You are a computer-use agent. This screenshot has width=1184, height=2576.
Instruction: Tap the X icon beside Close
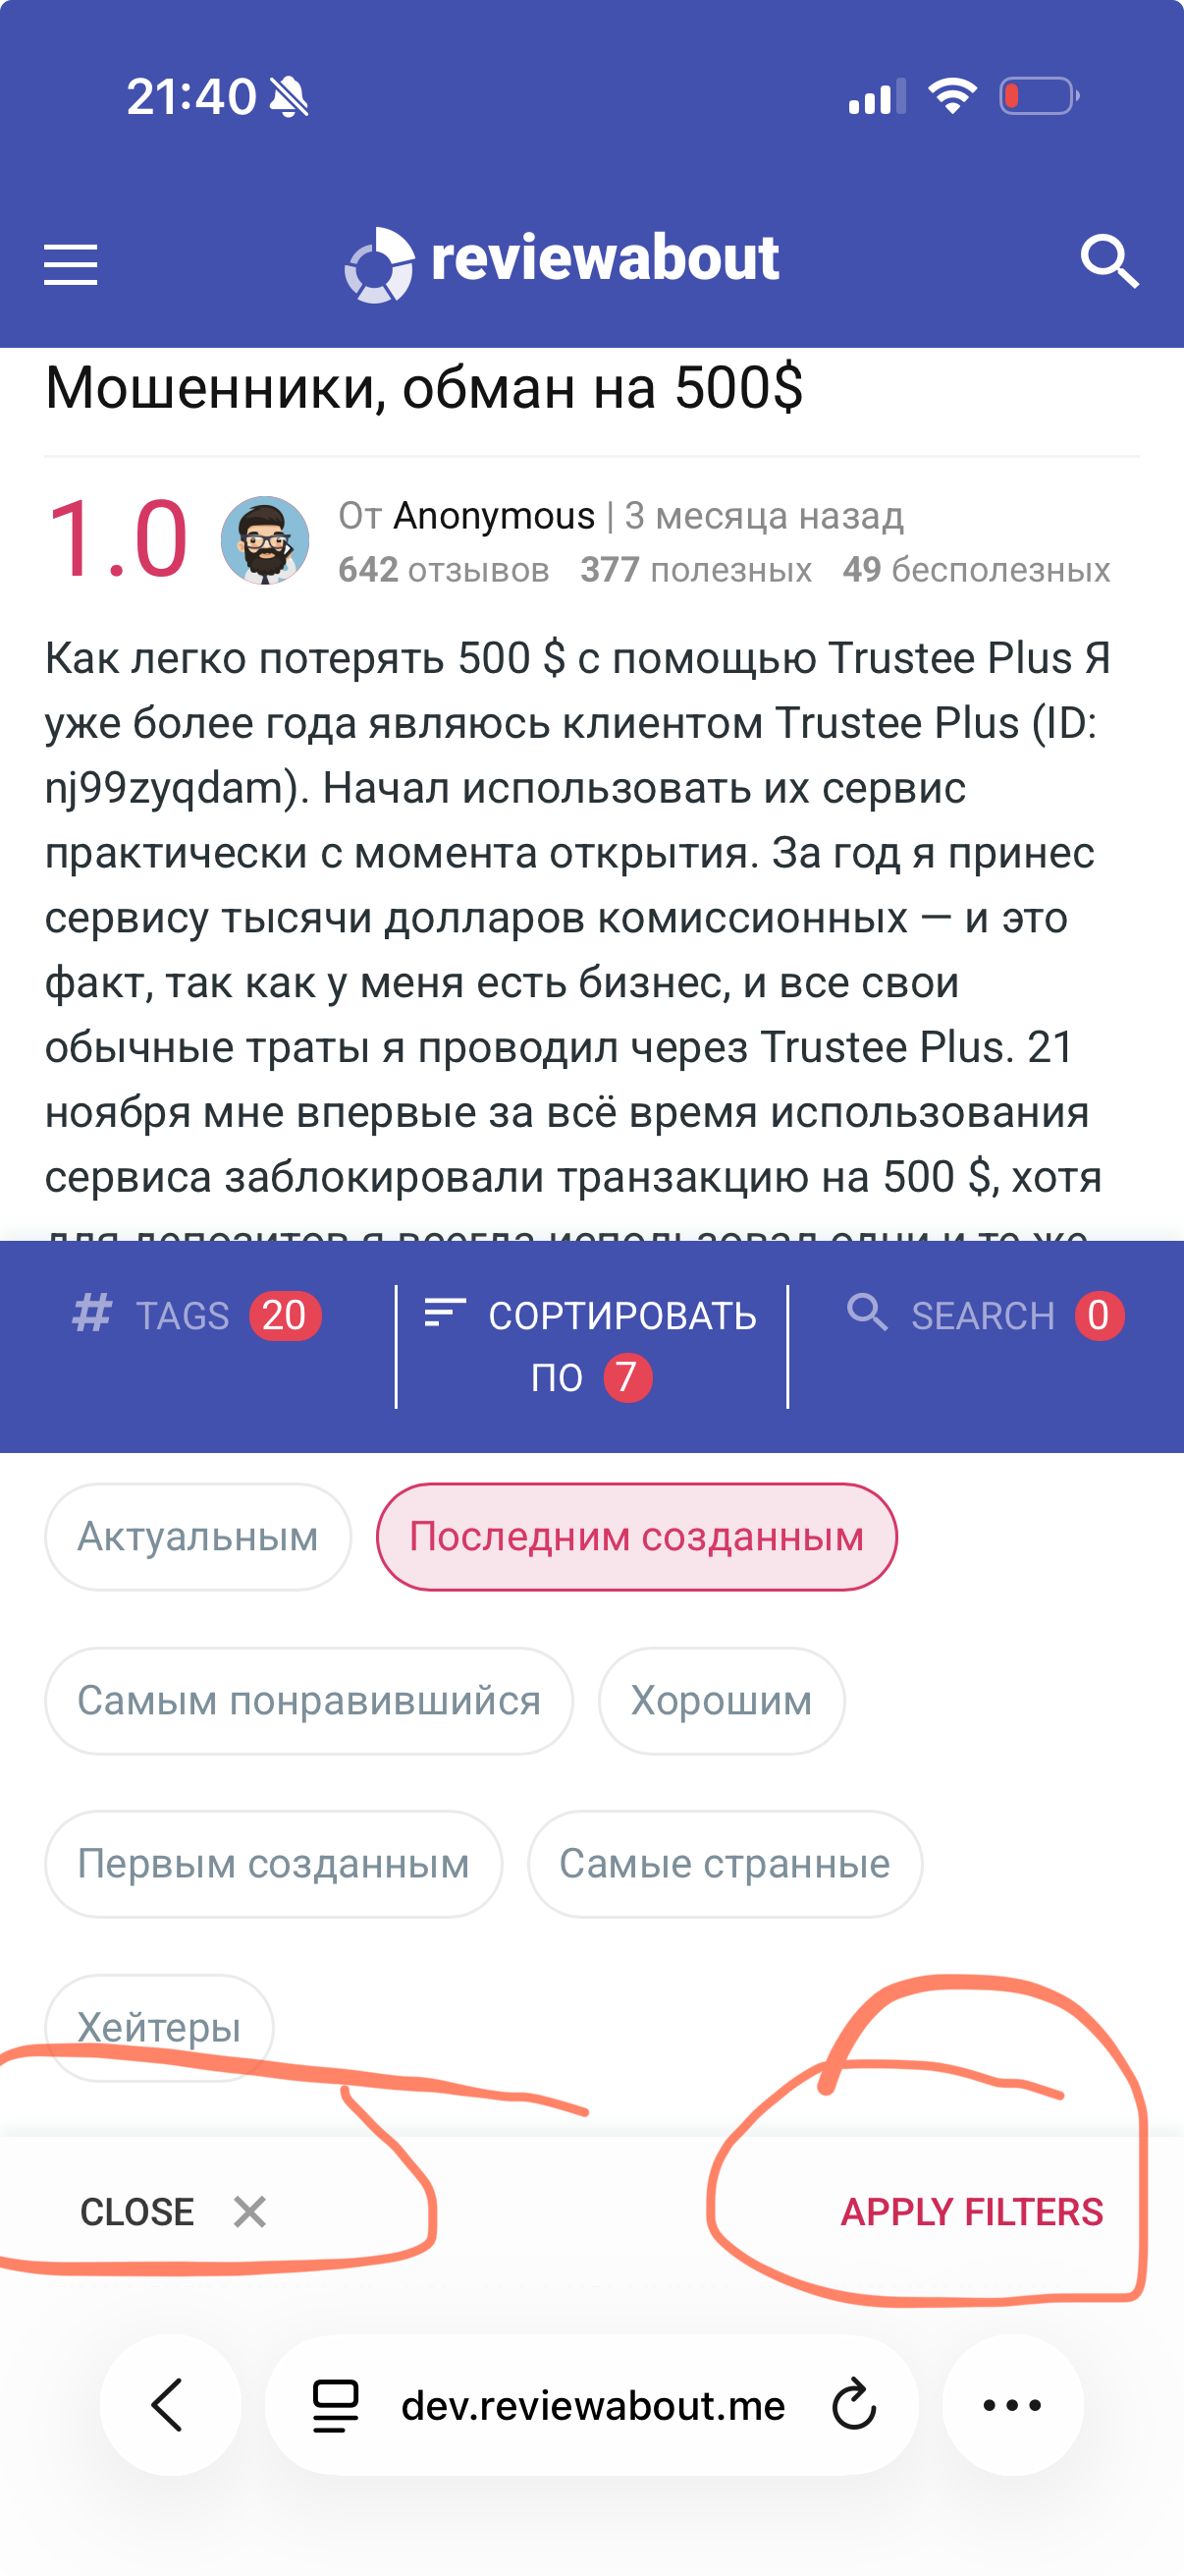249,2212
